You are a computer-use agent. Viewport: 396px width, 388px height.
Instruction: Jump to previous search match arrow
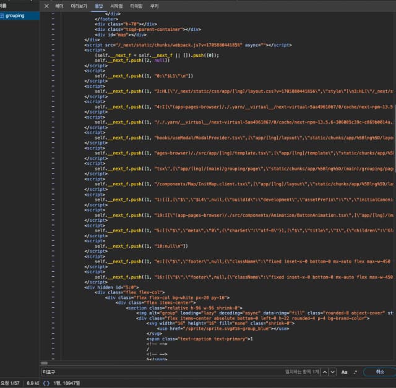(x=325, y=372)
